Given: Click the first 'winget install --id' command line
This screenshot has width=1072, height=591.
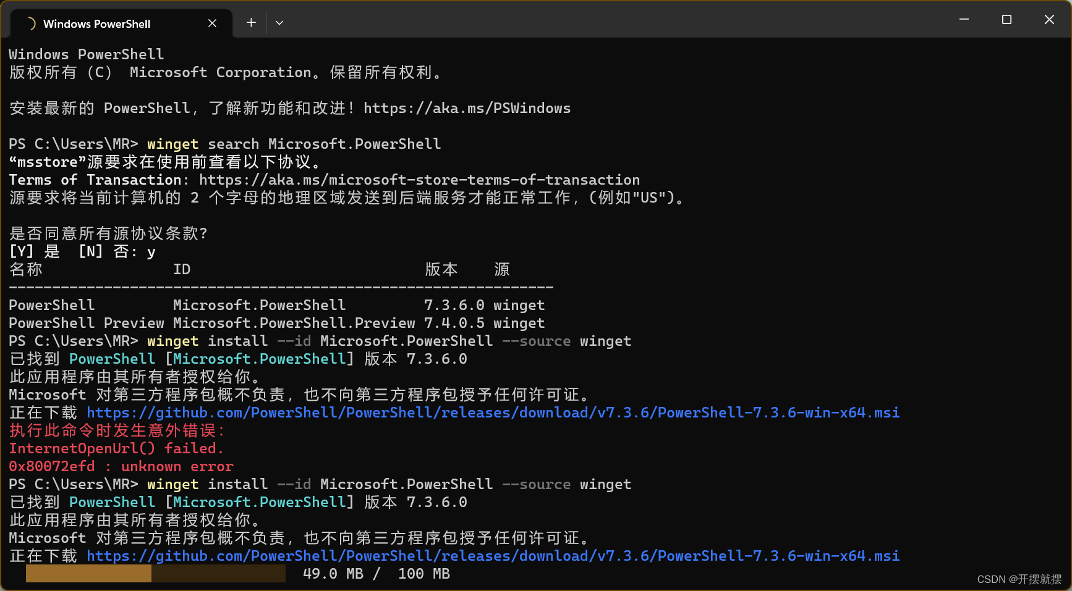Looking at the screenshot, I should tap(389, 341).
